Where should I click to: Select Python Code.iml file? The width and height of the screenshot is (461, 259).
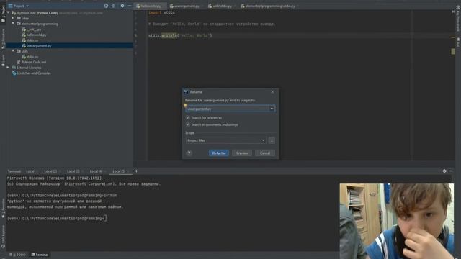tap(32, 62)
